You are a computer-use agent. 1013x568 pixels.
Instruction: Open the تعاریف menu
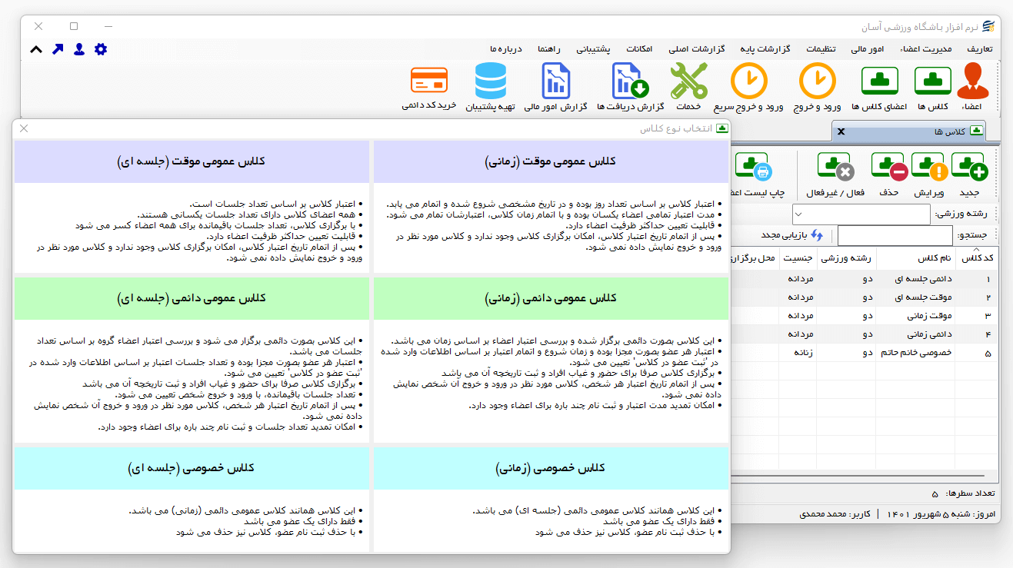[979, 48]
